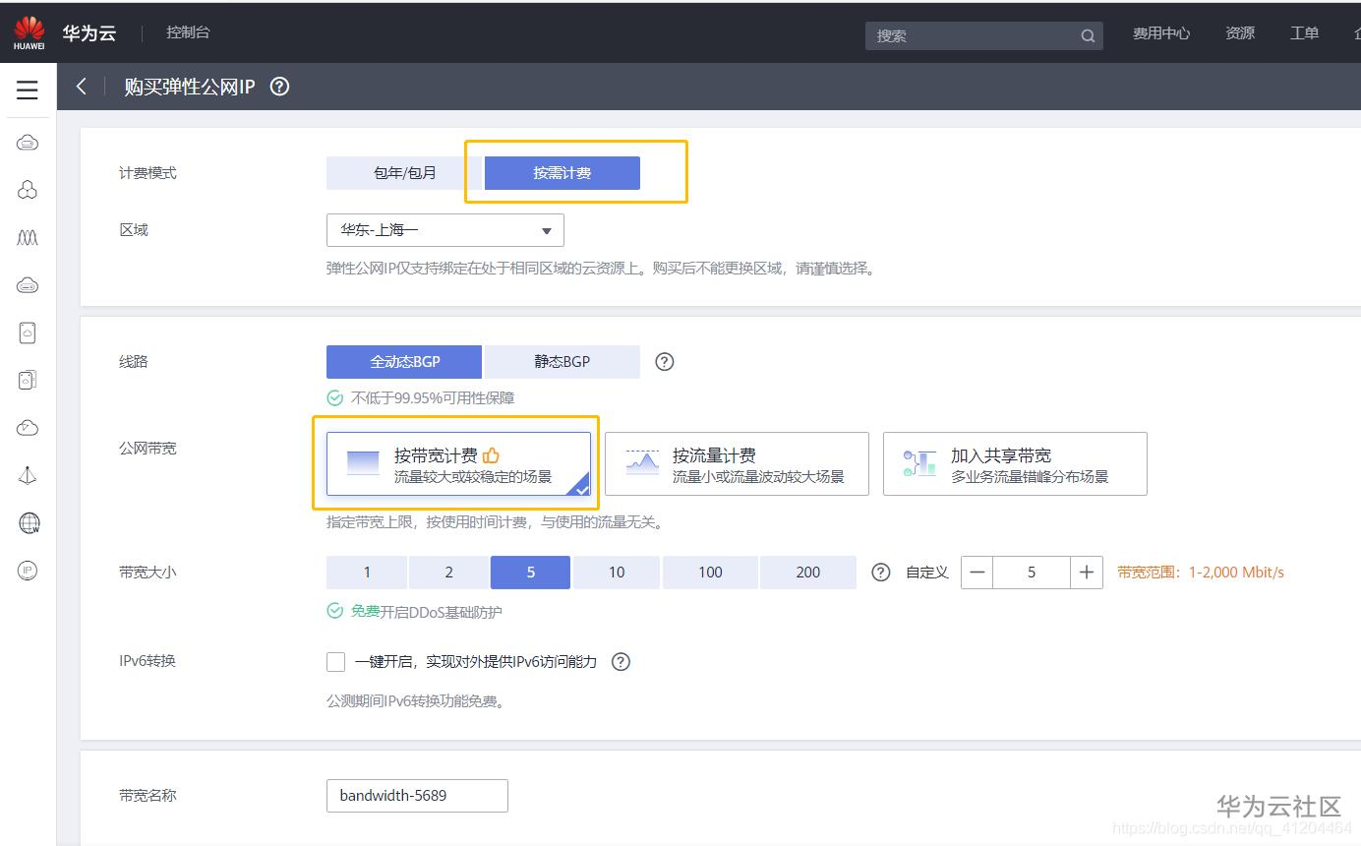This screenshot has height=846, width=1361.
Task: Select 按需计费 billing mode
Action: coord(562,173)
